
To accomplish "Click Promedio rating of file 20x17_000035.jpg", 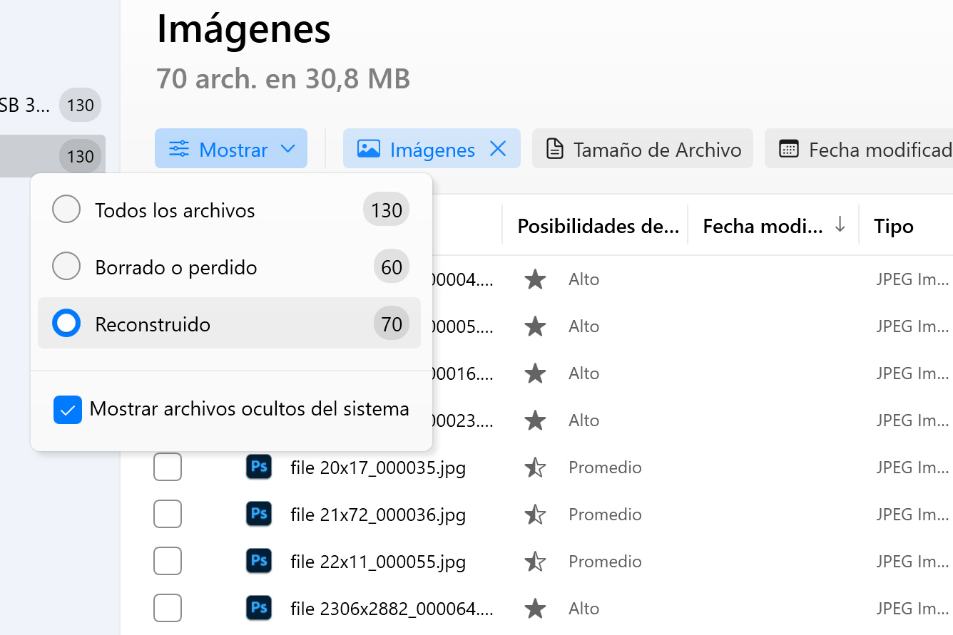I will pos(605,468).
